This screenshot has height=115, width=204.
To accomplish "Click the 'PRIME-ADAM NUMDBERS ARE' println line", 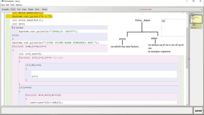I will (55, 42).
